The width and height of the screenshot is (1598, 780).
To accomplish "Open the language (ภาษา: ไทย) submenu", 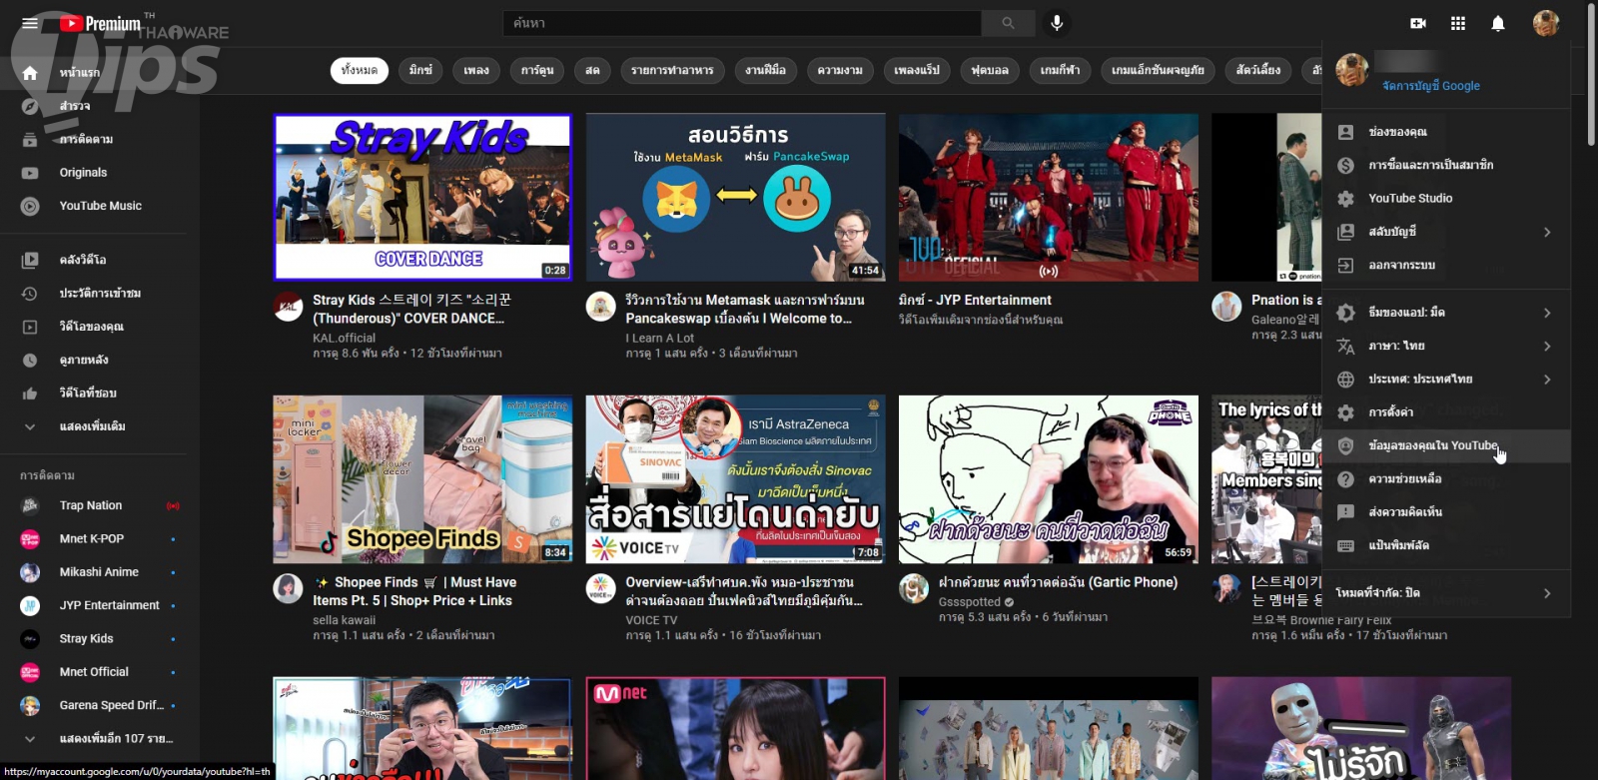I will 1446,346.
